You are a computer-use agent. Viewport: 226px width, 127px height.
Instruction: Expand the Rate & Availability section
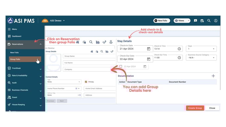40,76
